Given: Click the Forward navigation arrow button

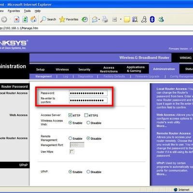Looking at the screenshot, I should (4, 19).
